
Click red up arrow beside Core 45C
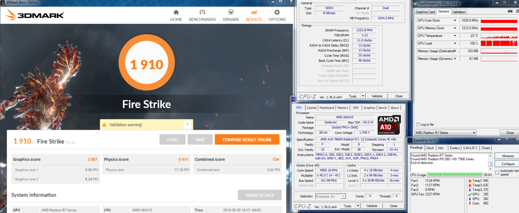click(470, 203)
